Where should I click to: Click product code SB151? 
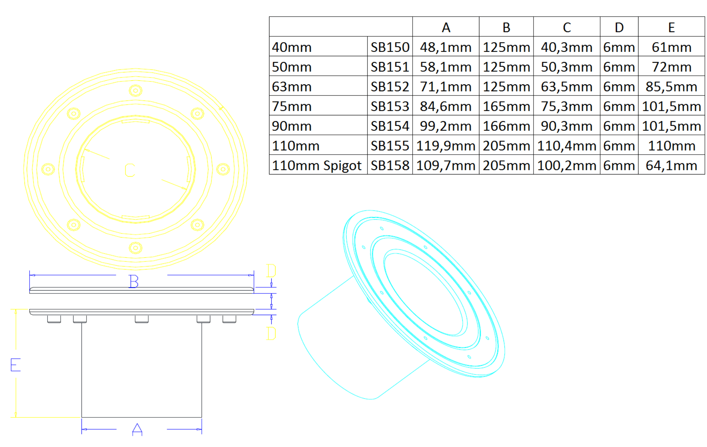pos(390,67)
